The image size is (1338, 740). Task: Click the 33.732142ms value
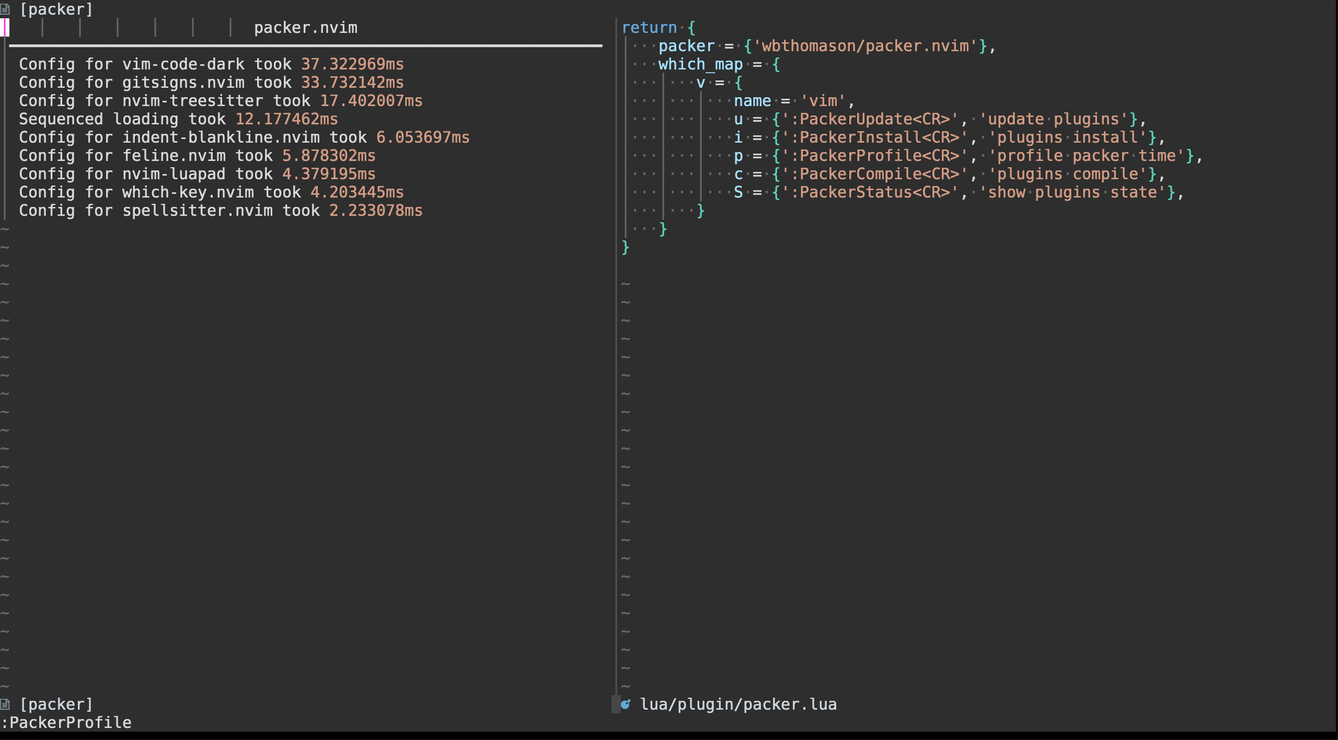coord(352,83)
